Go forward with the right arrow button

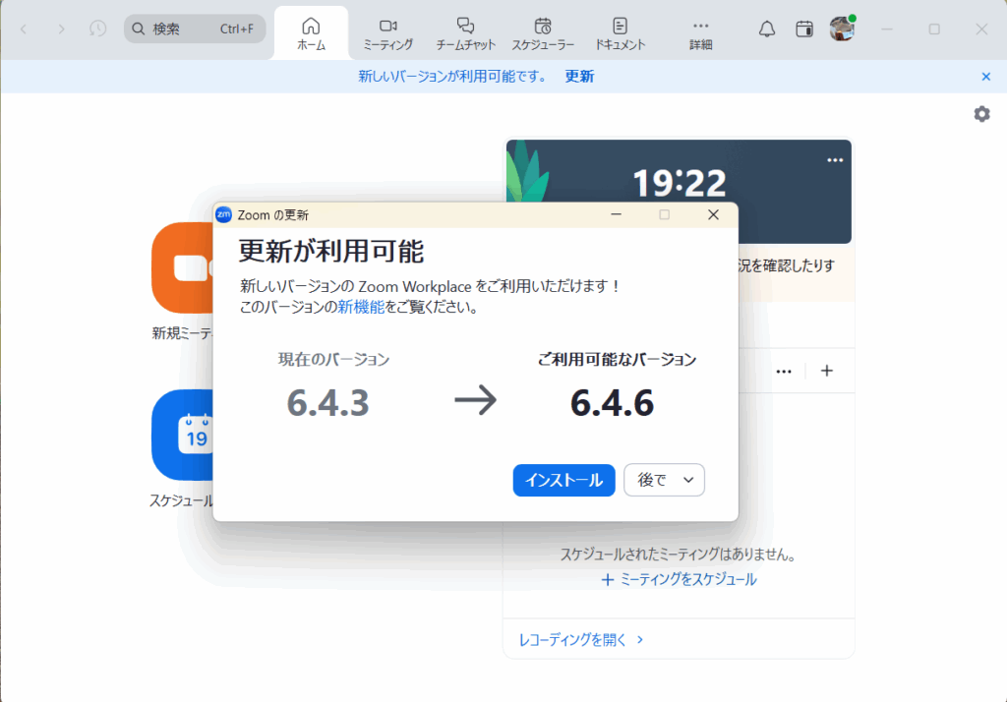pos(61,29)
